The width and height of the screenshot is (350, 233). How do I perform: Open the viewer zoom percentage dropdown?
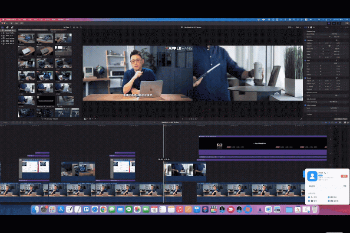tap(290, 26)
